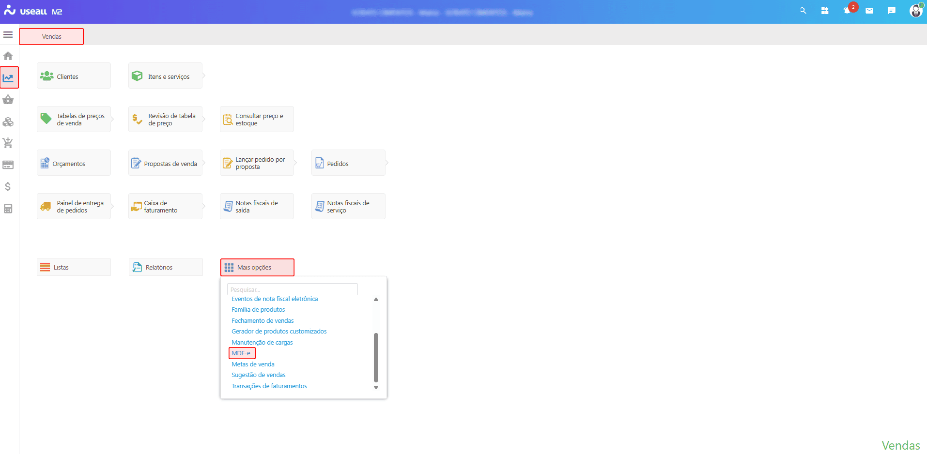Open the mail envelope icon

869,11
